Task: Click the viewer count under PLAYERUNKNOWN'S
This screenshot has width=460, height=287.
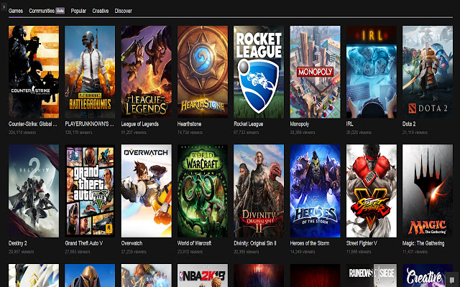Action: pos(78,133)
